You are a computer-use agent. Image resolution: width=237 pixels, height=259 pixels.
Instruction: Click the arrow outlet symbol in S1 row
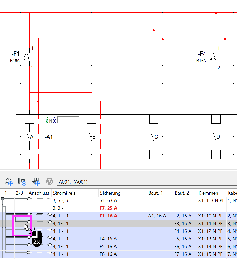[49, 199]
